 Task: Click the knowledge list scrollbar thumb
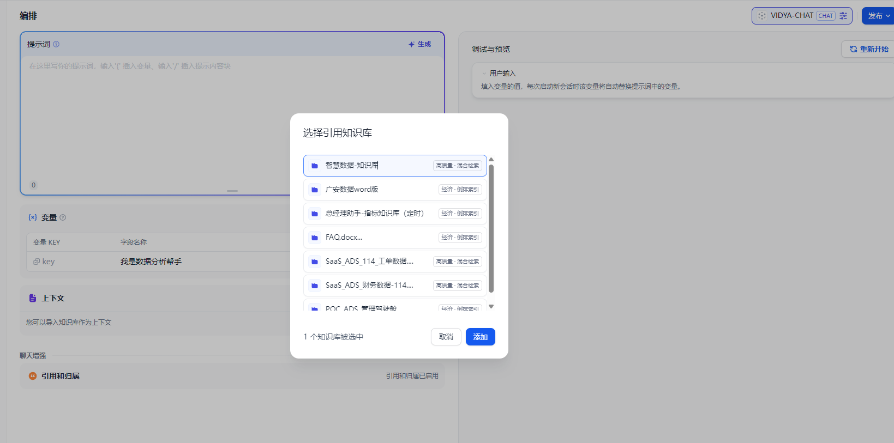[491, 229]
